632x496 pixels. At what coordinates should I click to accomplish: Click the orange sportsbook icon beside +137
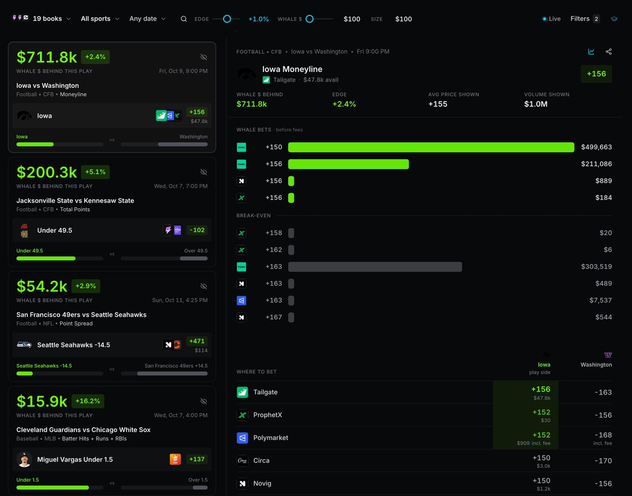tap(175, 459)
